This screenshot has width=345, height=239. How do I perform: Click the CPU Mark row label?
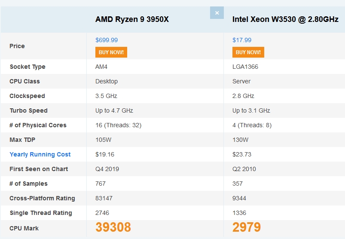point(24,228)
